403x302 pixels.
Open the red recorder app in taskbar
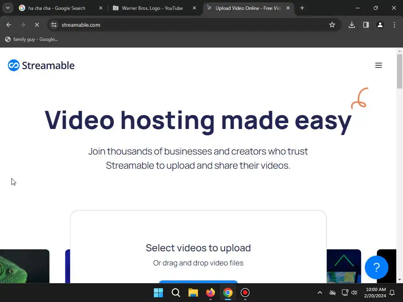245,293
